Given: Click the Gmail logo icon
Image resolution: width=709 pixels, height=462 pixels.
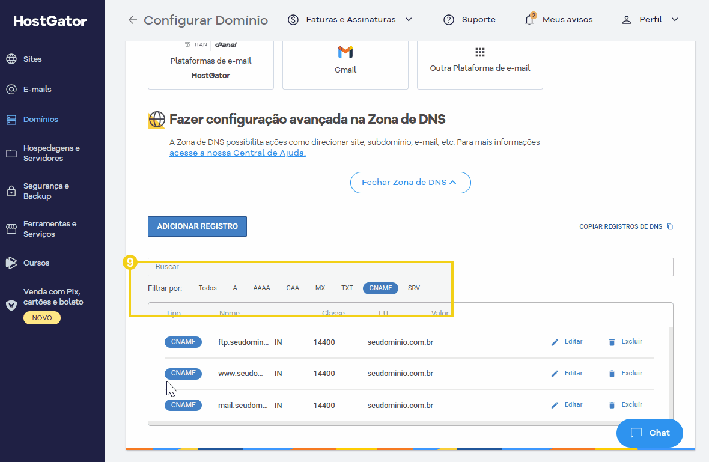Looking at the screenshot, I should (x=345, y=52).
